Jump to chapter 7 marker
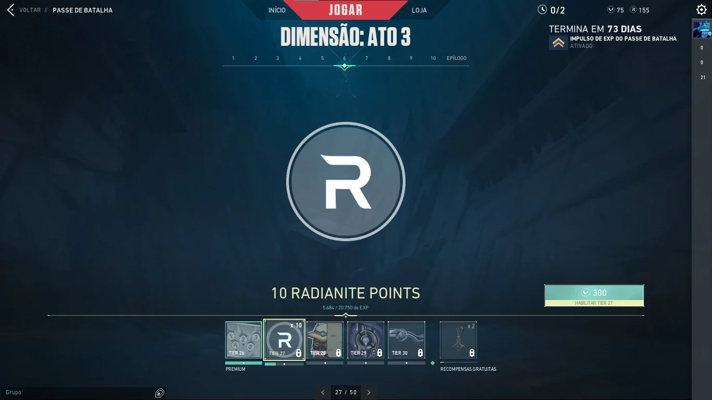The height and width of the screenshot is (400, 712). coord(366,58)
